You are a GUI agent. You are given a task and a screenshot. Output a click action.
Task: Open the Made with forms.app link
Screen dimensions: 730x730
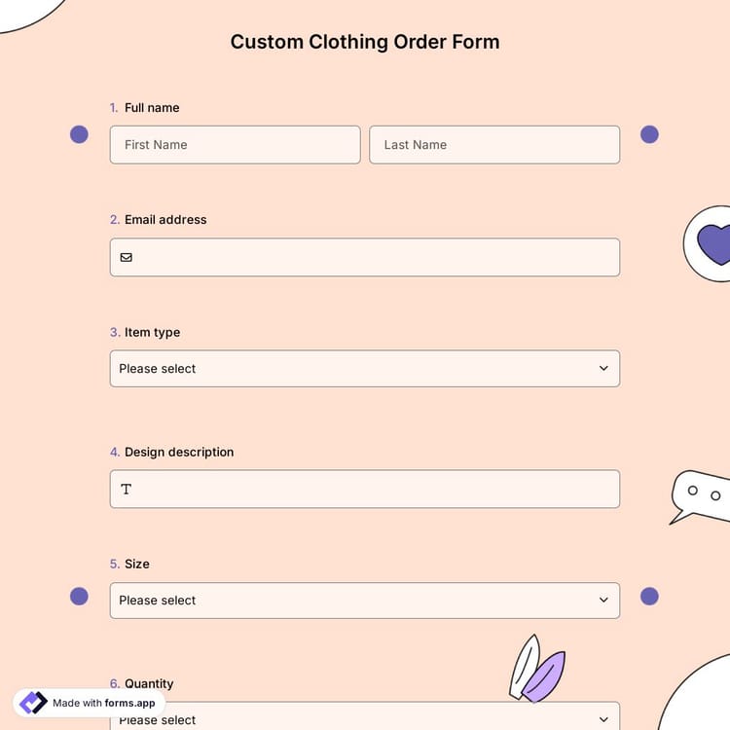point(103,703)
